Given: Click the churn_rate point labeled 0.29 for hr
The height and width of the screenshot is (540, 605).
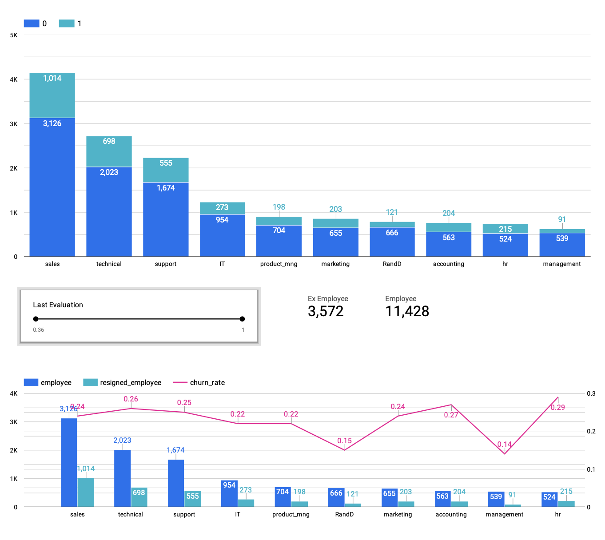Looking at the screenshot, I should [x=557, y=397].
